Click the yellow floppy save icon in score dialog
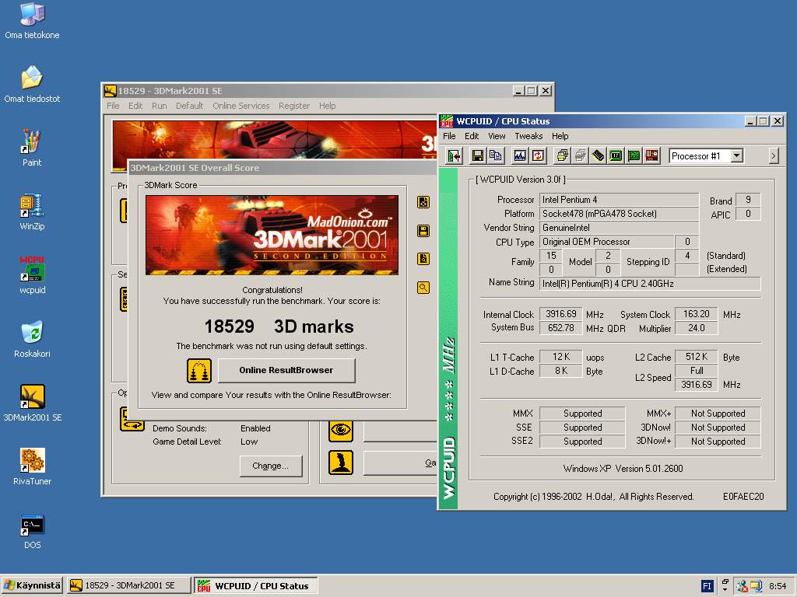 pyautogui.click(x=423, y=231)
